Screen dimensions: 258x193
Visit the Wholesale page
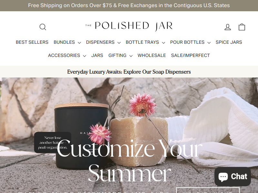click(x=152, y=55)
